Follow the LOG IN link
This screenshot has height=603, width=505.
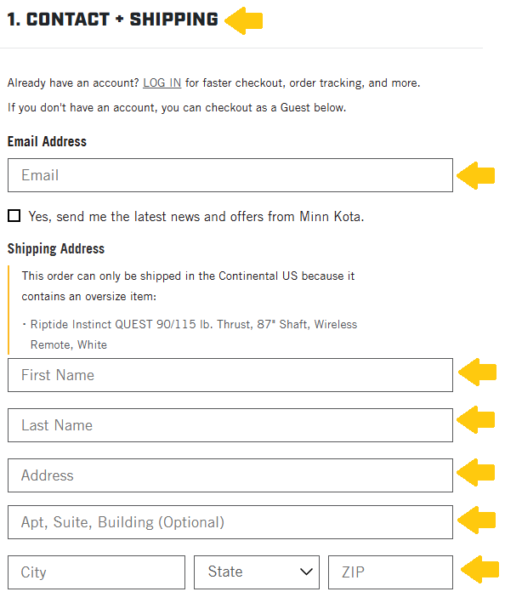(x=162, y=83)
